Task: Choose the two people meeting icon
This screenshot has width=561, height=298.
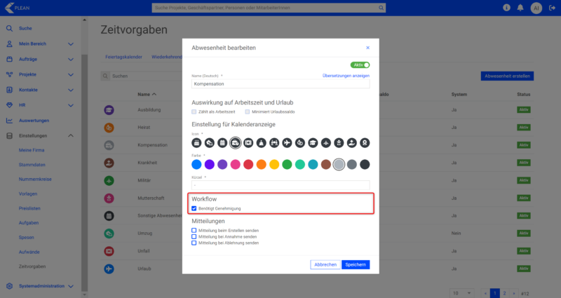Action: pyautogui.click(x=274, y=143)
